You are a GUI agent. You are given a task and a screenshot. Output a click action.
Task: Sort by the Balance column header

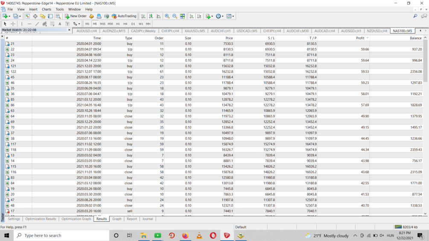[x=416, y=38]
